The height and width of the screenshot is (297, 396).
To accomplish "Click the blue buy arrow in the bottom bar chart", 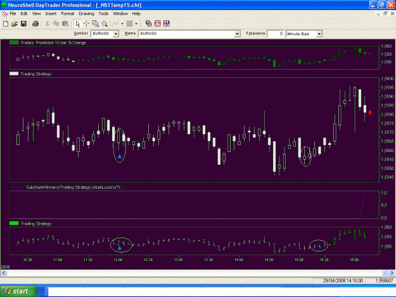I will point(120,248).
